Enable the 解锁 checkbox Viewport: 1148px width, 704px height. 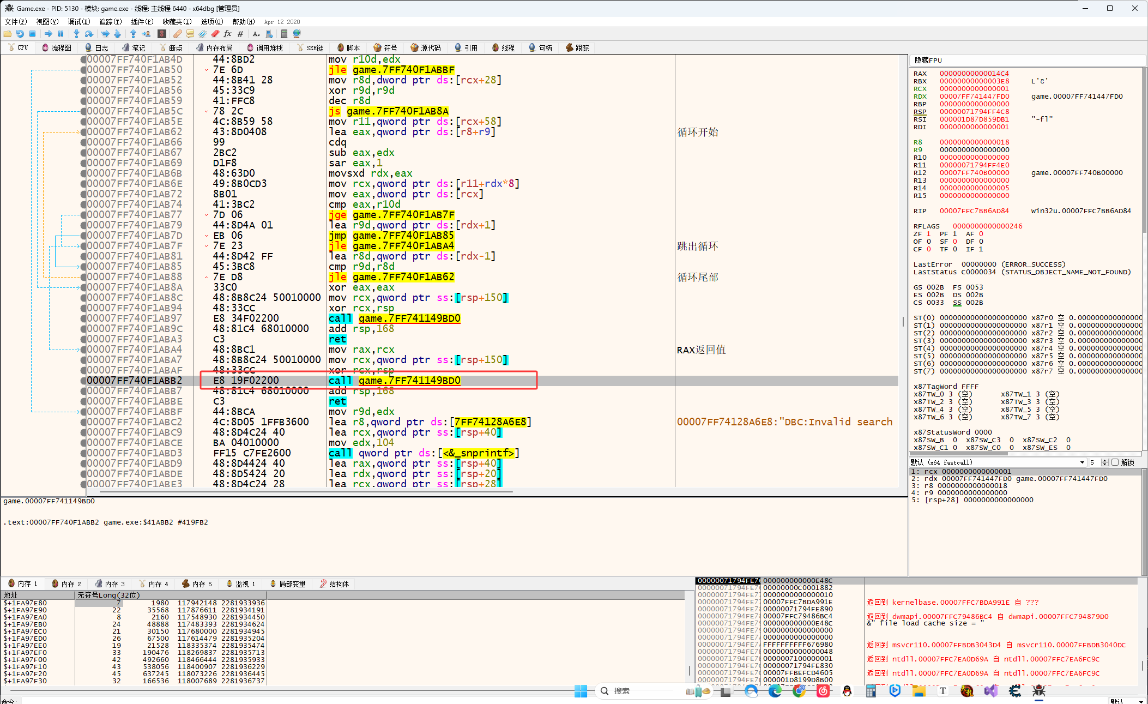1115,462
